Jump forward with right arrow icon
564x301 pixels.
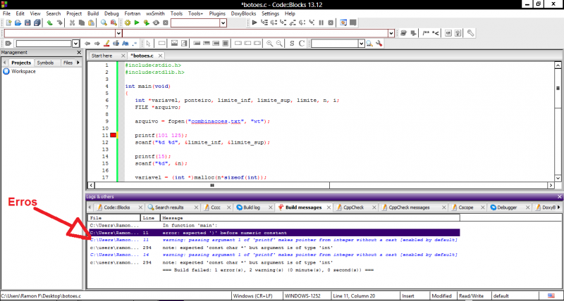(97, 44)
